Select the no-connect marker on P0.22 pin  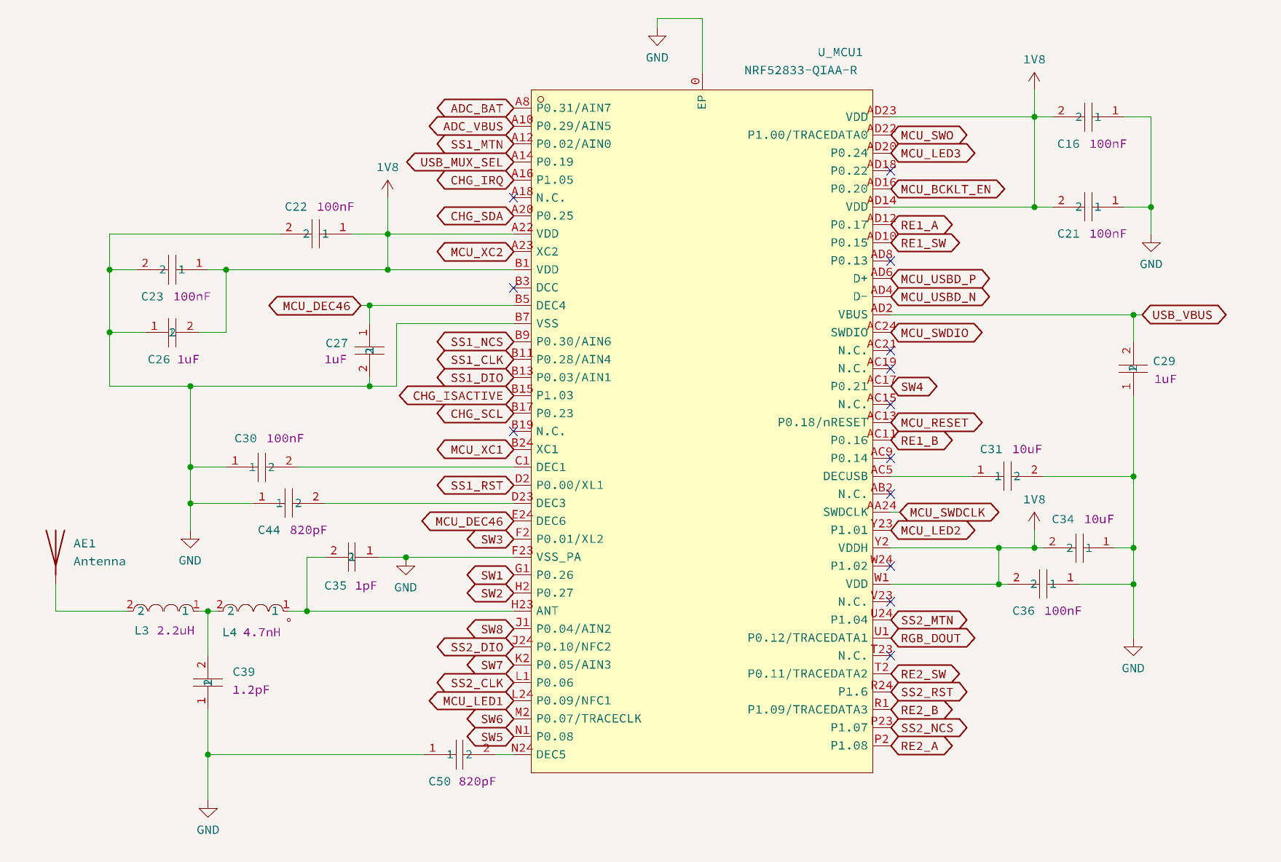coord(891,171)
